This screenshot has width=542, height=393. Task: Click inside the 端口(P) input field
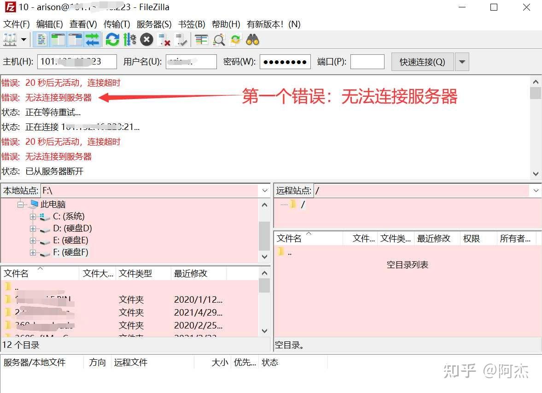367,61
